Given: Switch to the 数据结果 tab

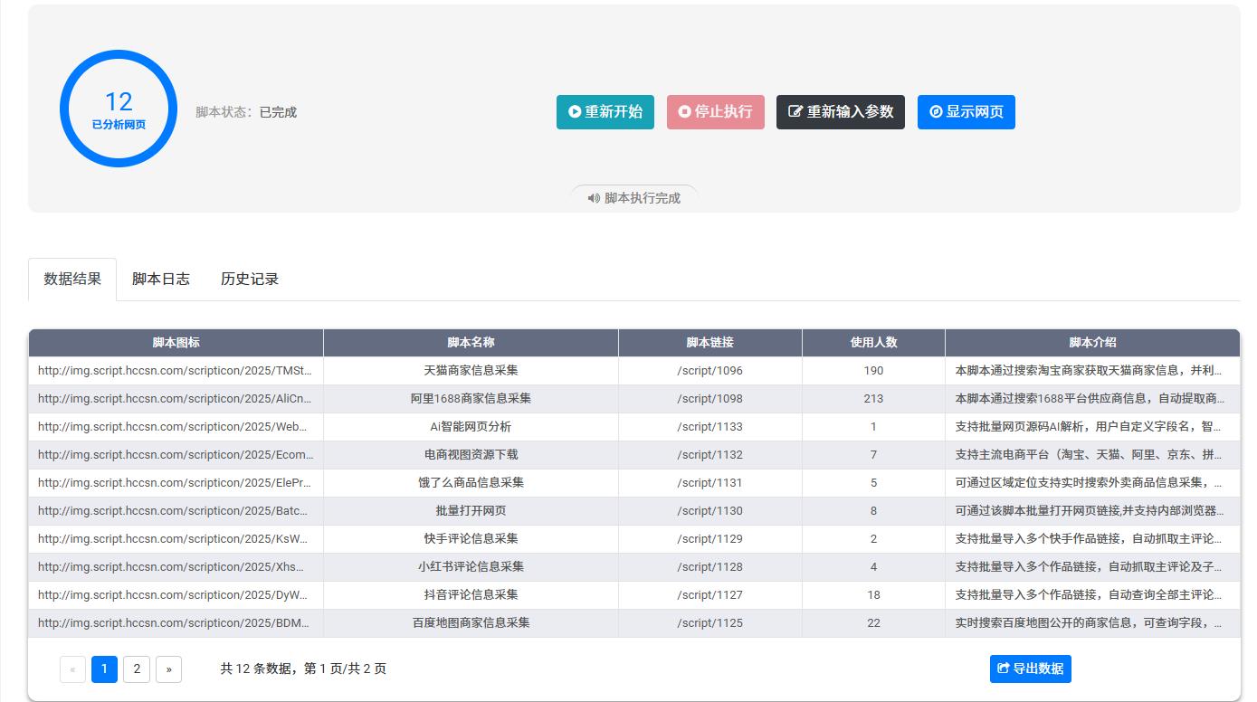Looking at the screenshot, I should point(72,279).
